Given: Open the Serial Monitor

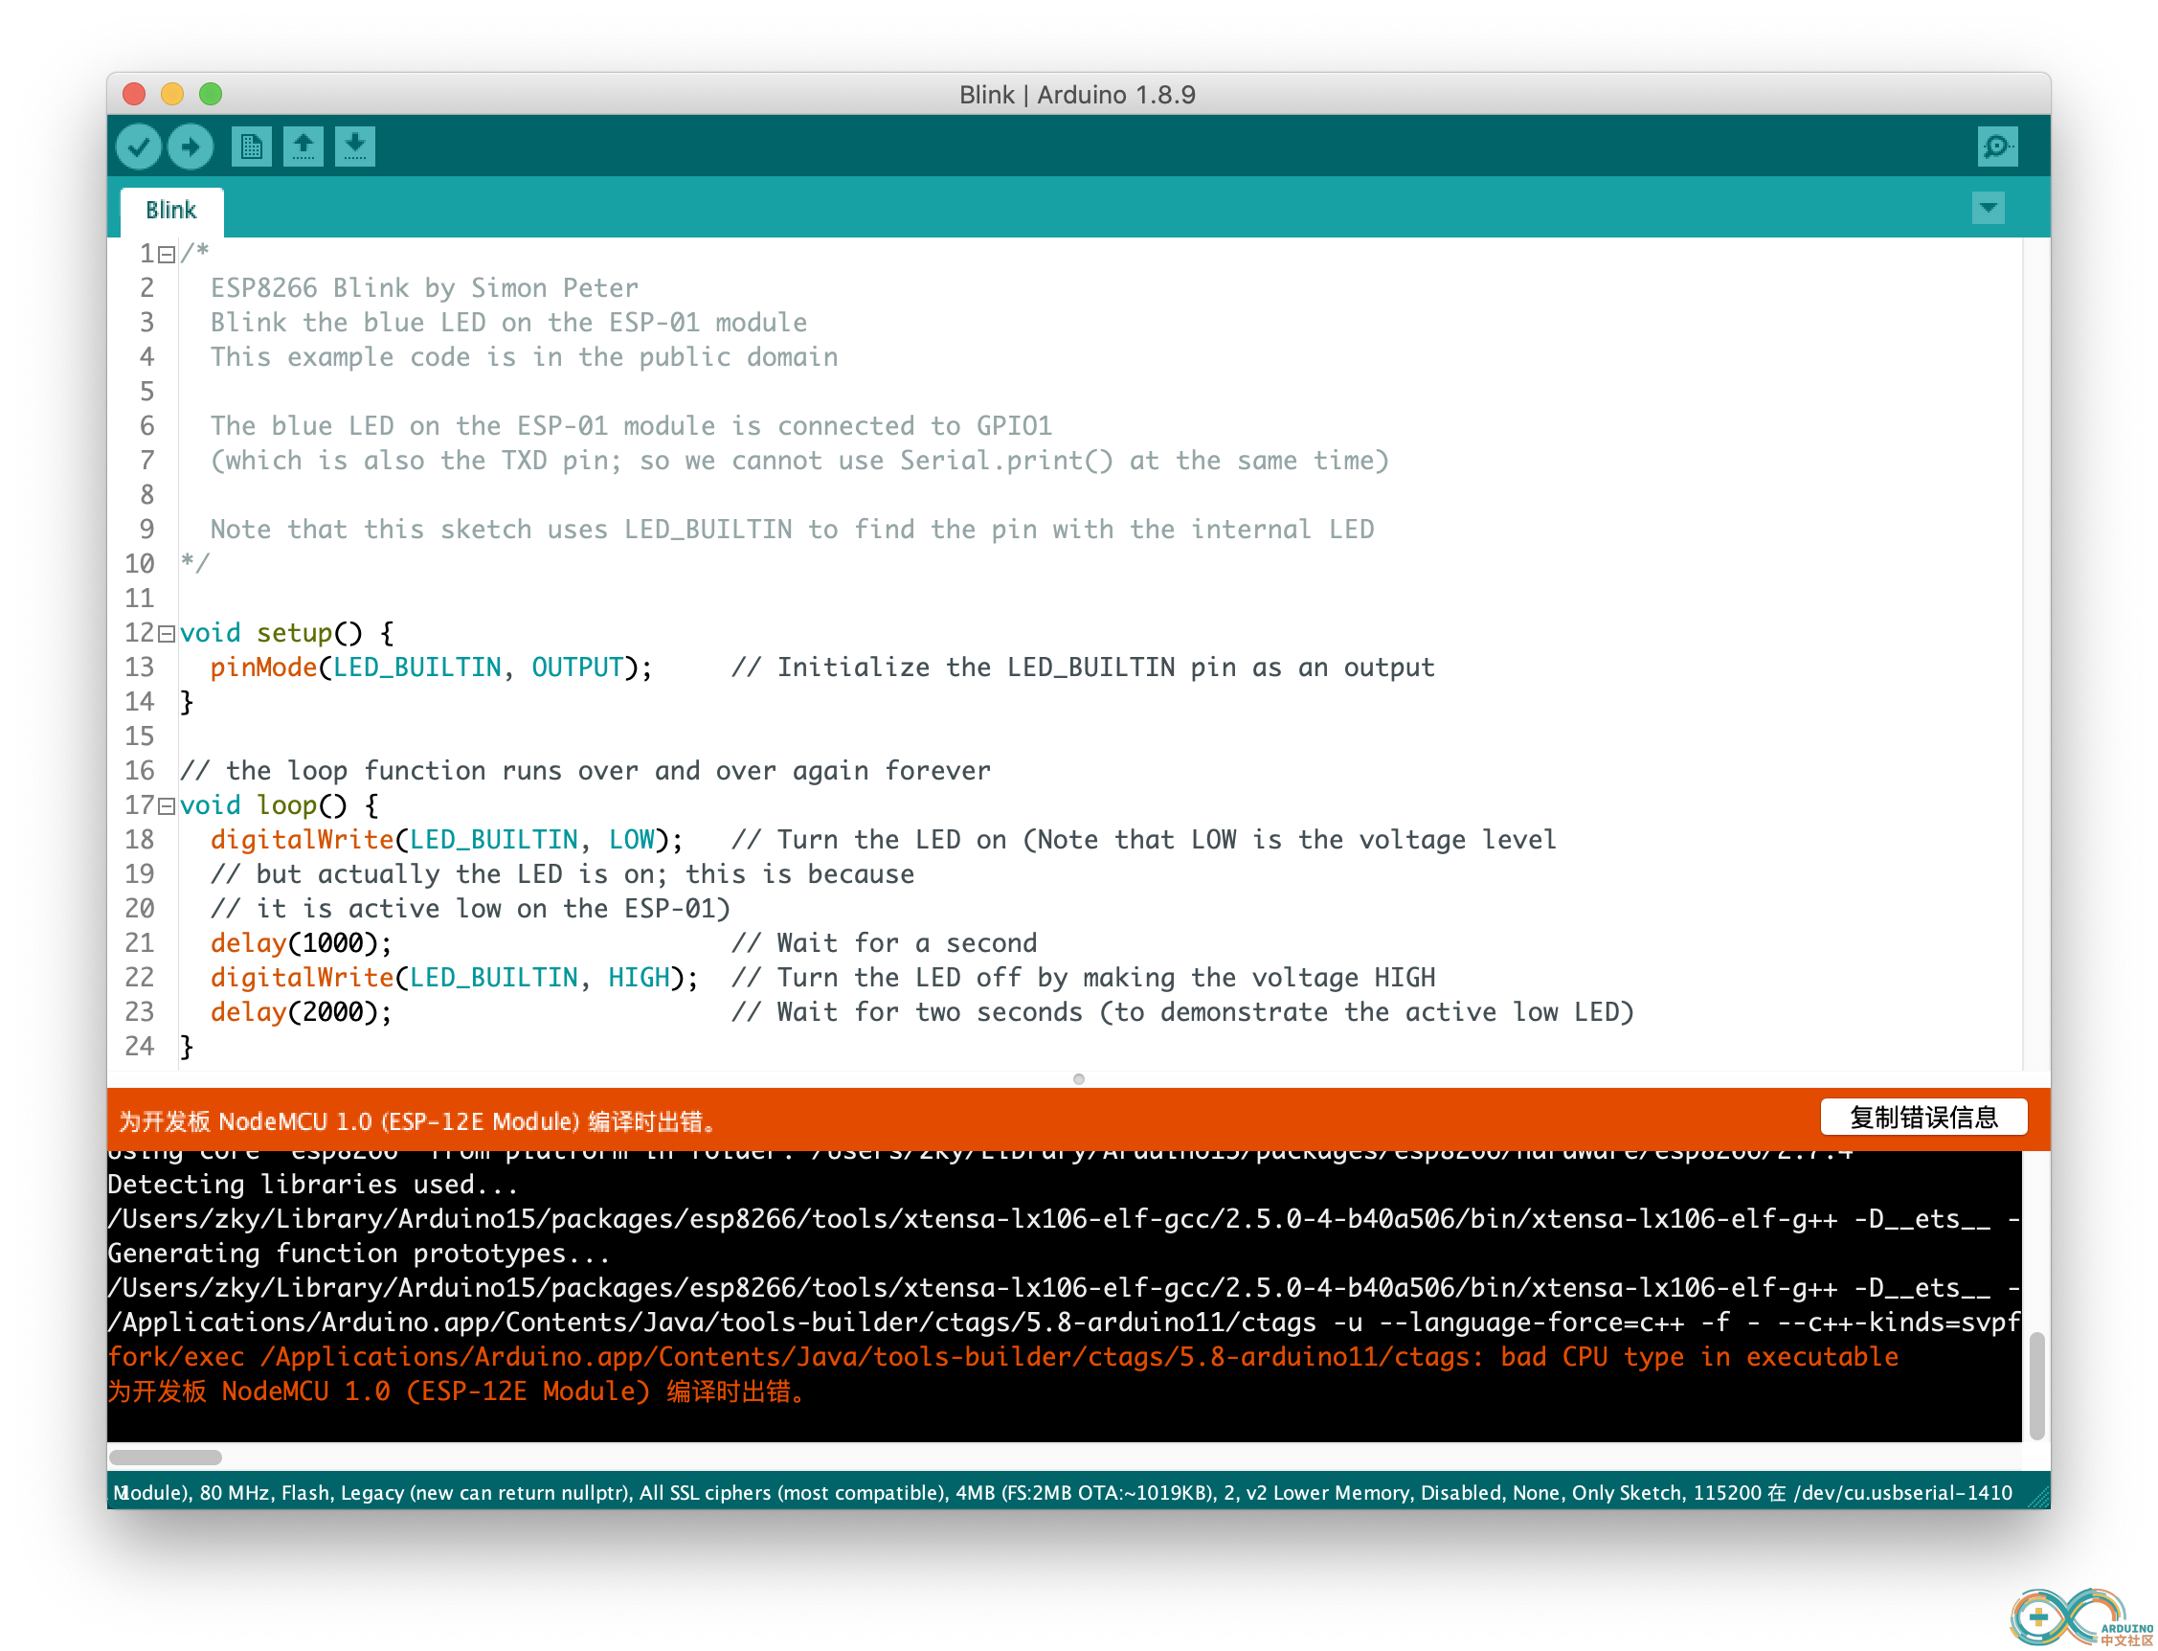Looking at the screenshot, I should (1997, 147).
